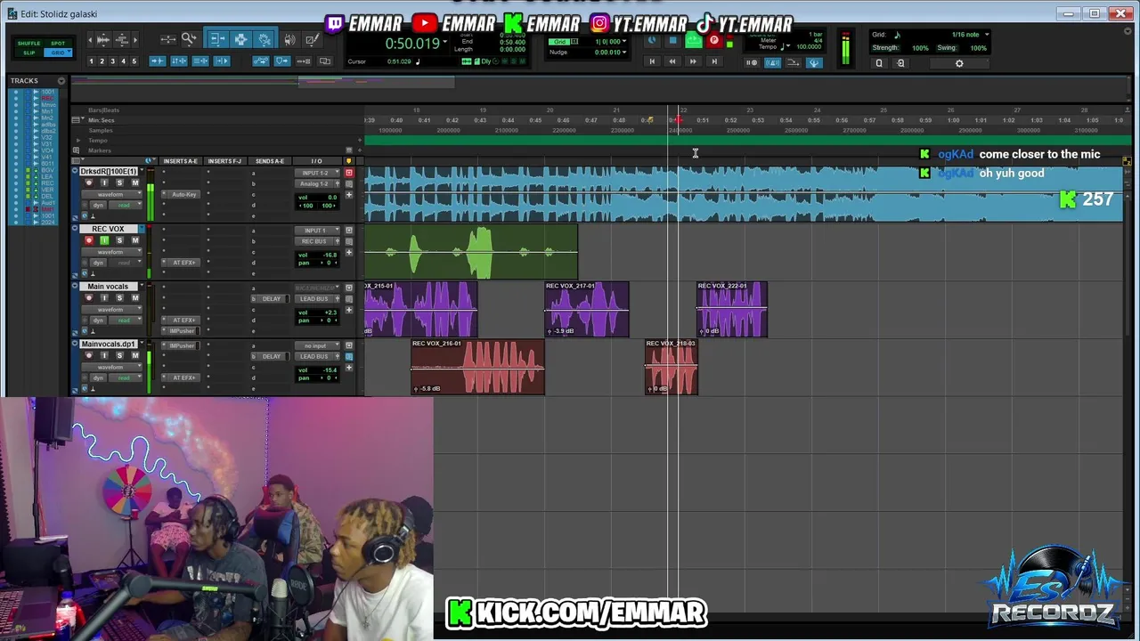Mute the REC VOX track
The image size is (1140, 641).
coord(135,240)
